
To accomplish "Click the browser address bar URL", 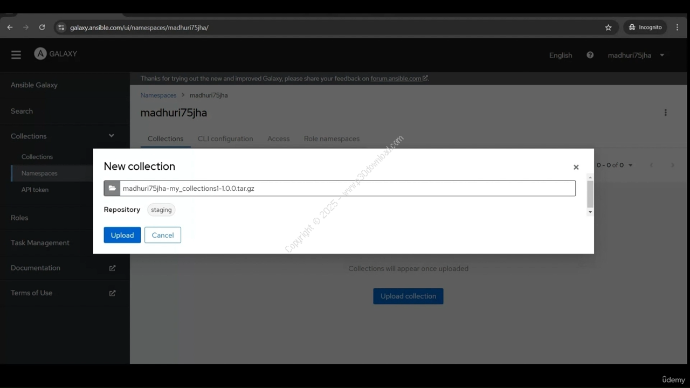I will point(139,27).
